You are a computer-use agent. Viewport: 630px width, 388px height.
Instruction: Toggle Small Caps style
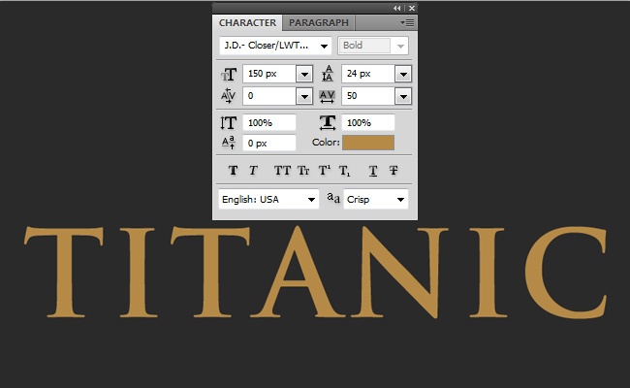pos(303,171)
